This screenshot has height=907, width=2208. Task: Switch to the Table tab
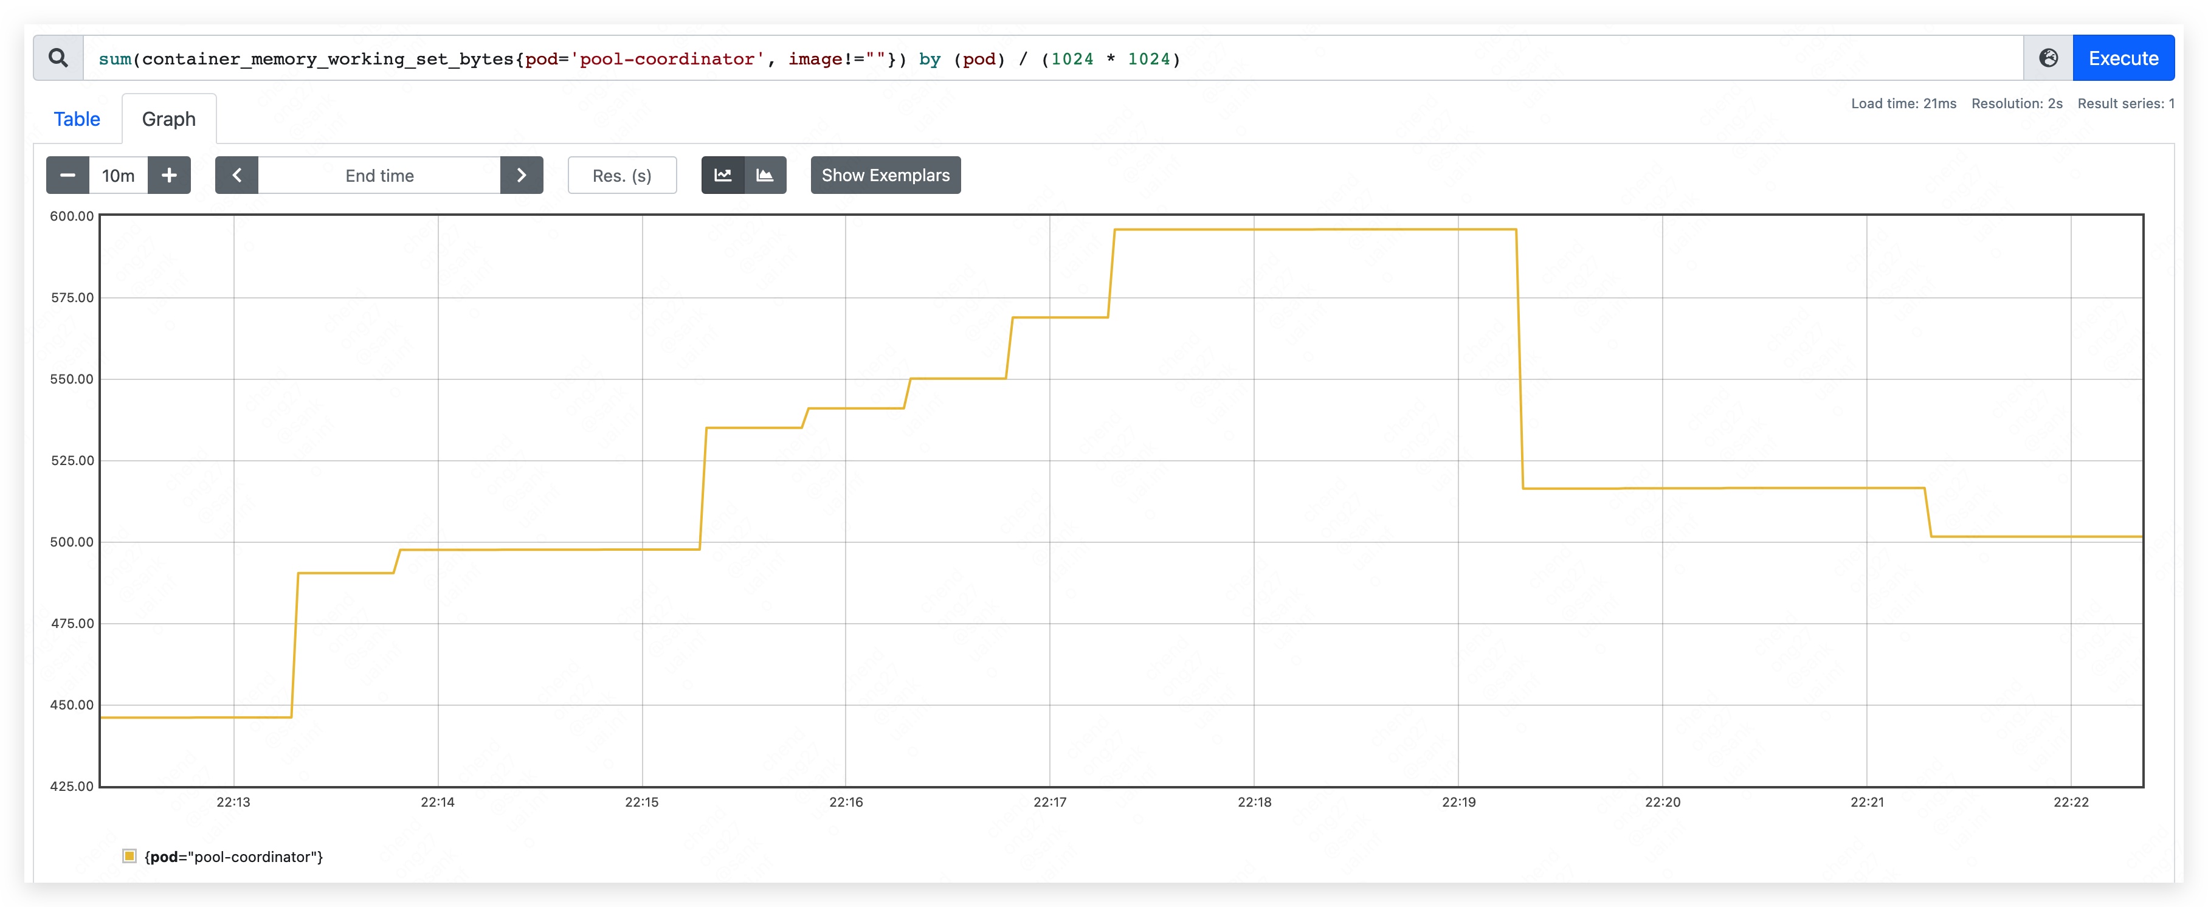pos(77,119)
